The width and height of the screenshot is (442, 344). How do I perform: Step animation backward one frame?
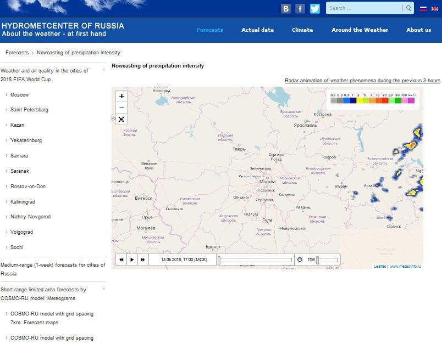pos(121,260)
